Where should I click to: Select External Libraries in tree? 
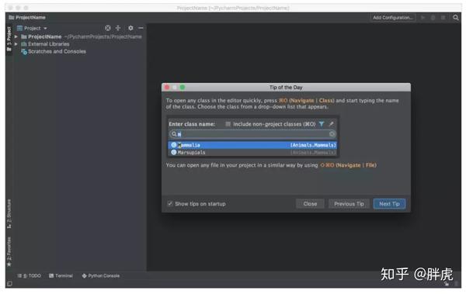tap(49, 44)
